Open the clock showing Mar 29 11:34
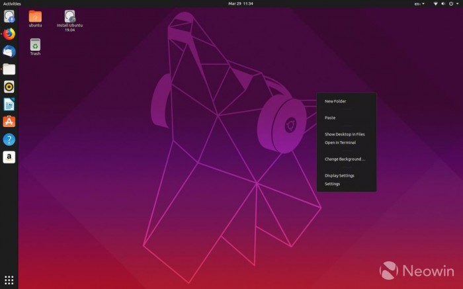This screenshot has height=289, width=463. (x=241, y=3)
